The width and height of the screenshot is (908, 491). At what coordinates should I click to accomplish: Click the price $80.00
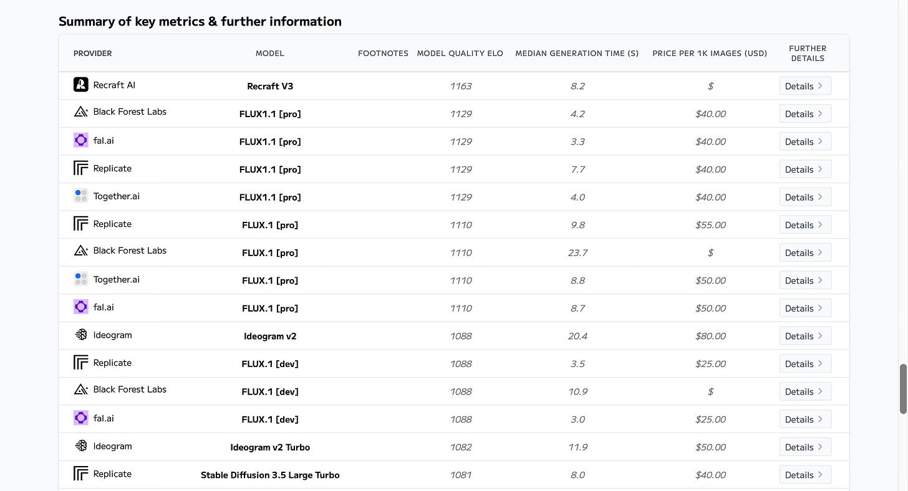pos(710,336)
